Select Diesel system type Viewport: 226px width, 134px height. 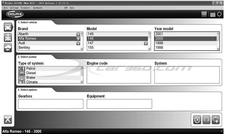pos(49,73)
